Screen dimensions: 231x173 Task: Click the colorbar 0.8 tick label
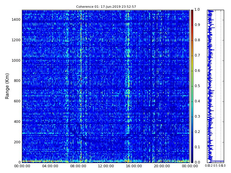[197, 40]
